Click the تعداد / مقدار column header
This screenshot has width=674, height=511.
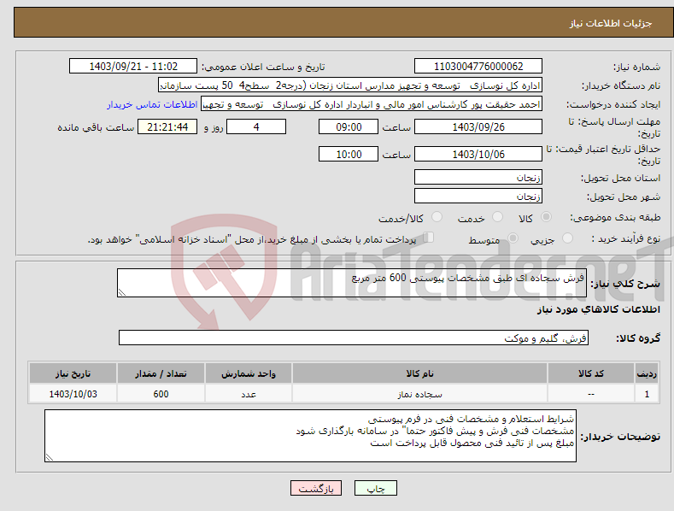pyautogui.click(x=161, y=373)
